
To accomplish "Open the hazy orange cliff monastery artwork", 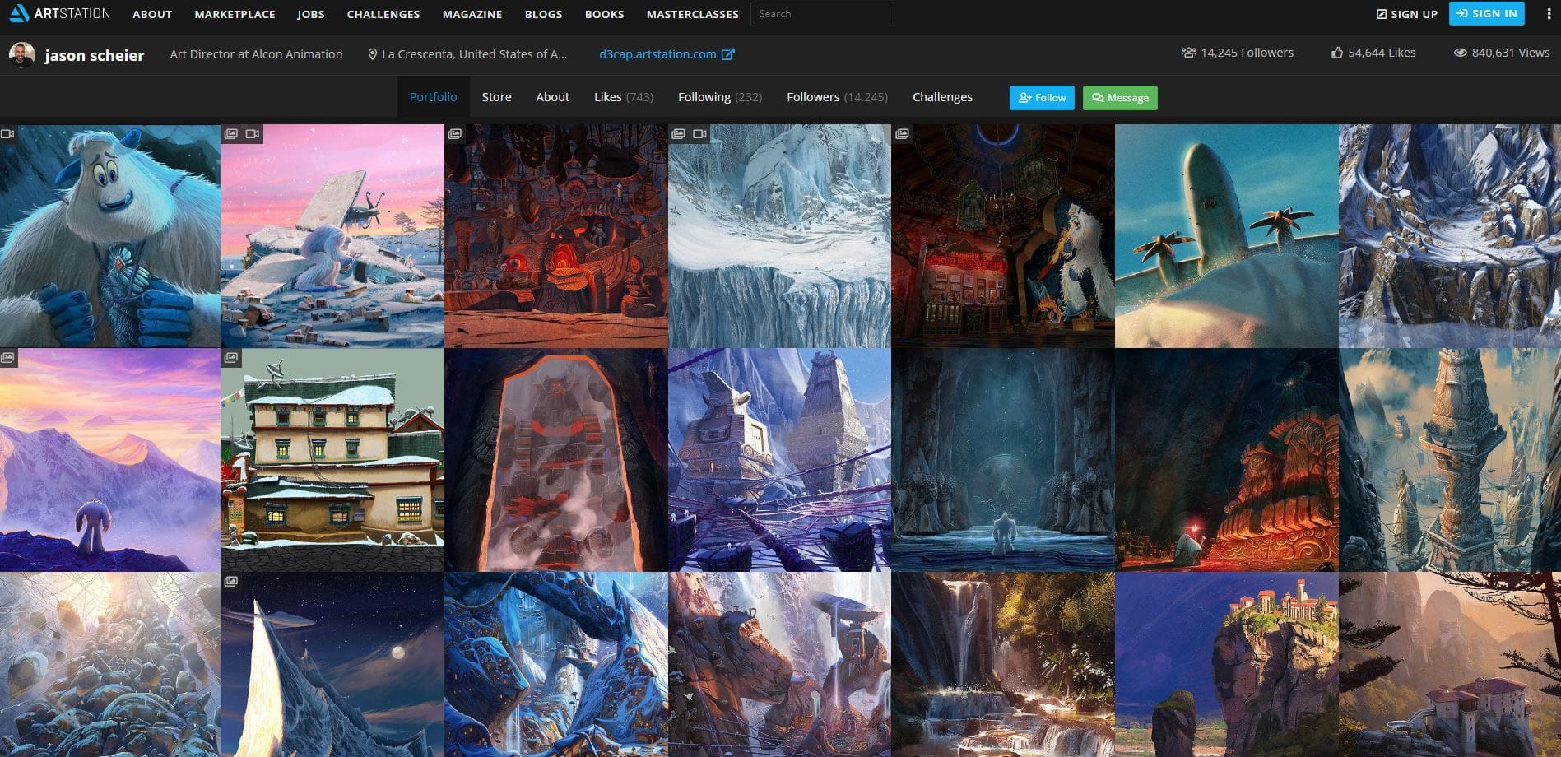I will point(1450,665).
